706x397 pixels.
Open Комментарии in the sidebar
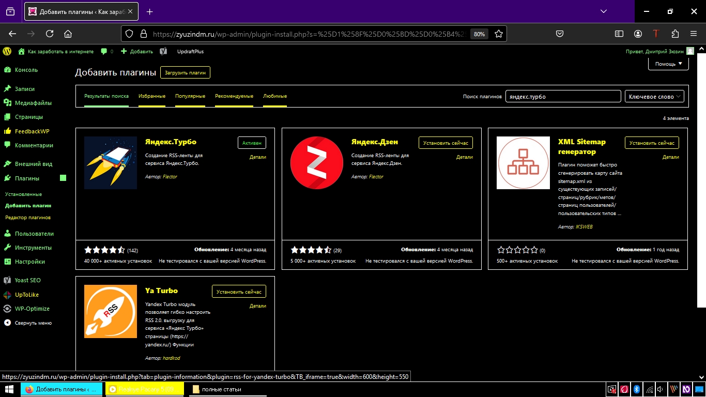coord(34,145)
